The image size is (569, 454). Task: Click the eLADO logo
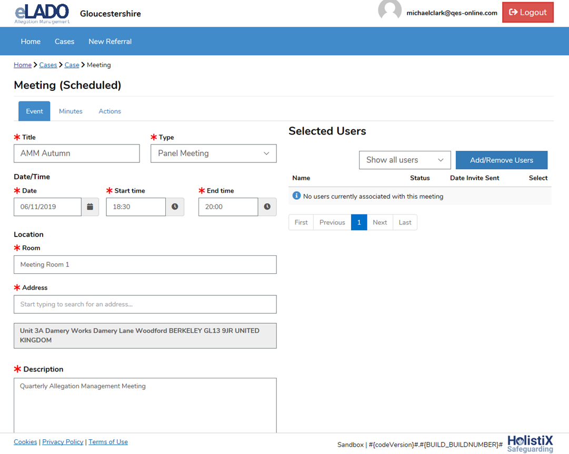[42, 13]
